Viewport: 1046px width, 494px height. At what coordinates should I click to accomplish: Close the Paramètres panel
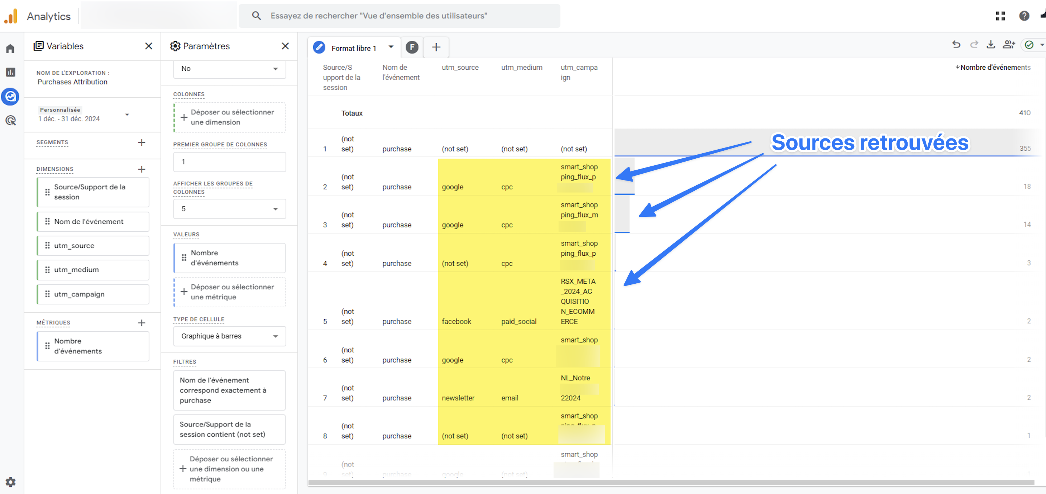click(x=285, y=46)
